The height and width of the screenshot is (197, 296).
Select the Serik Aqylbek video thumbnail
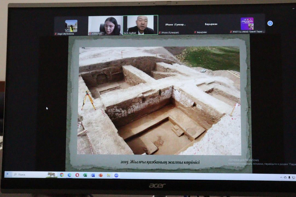point(140,25)
